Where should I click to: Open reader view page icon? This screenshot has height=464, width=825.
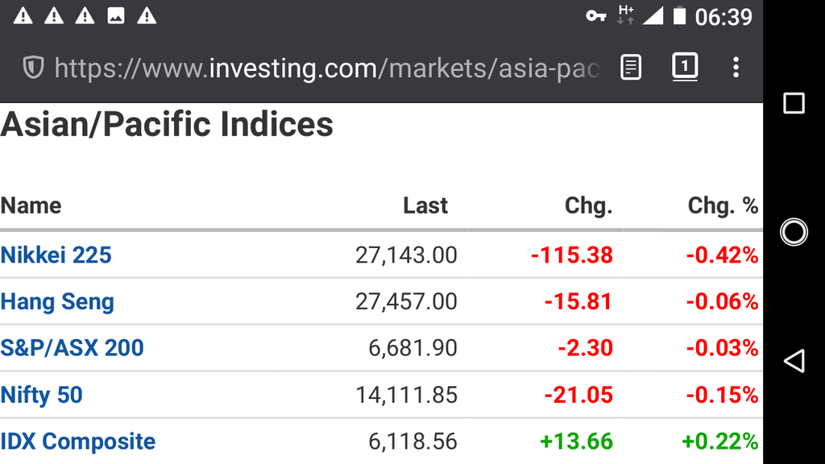[x=630, y=68]
